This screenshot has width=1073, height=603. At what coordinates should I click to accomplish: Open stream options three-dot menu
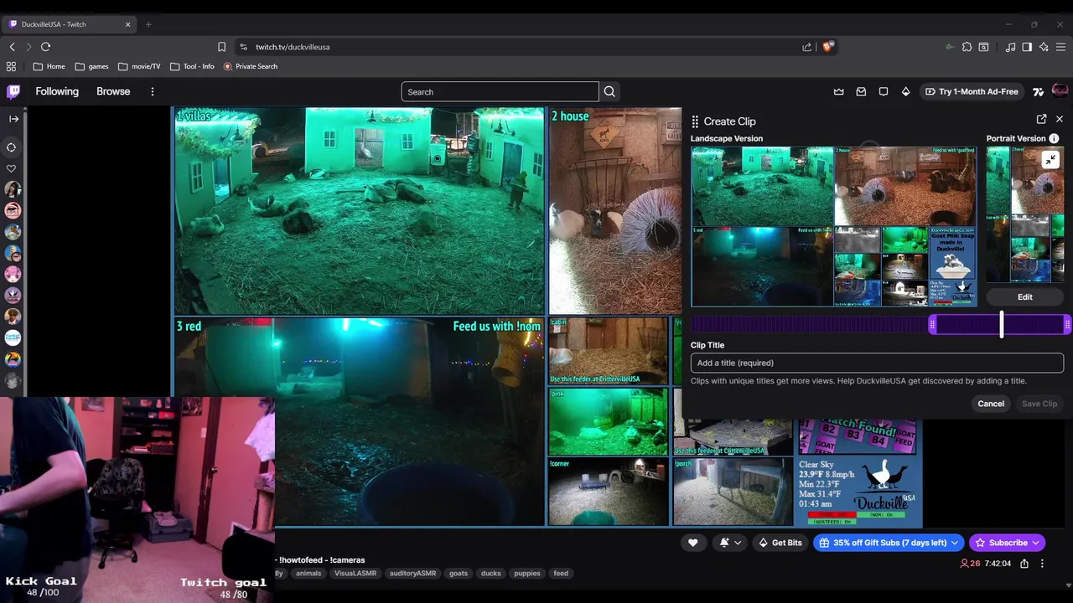click(x=1042, y=564)
